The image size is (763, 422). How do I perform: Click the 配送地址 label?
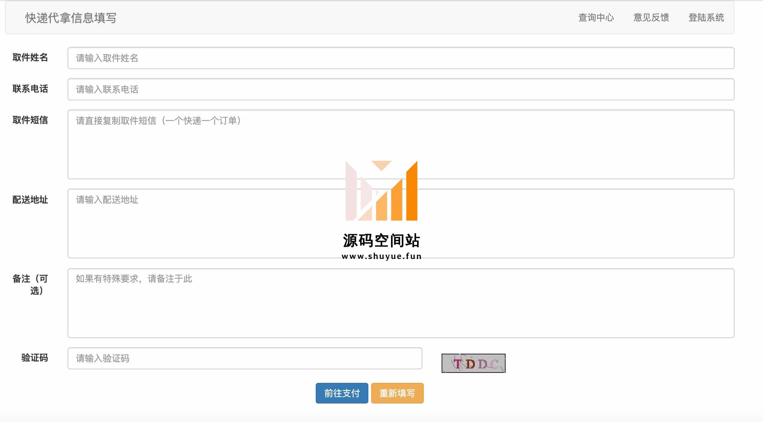(x=30, y=200)
